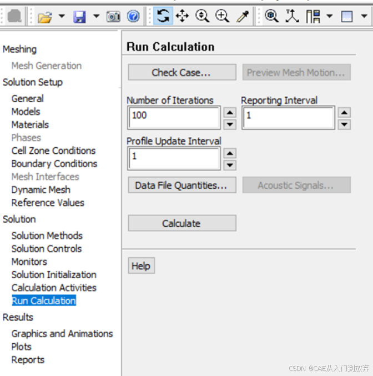Select Cell Zone Conditions
373x376 pixels.
pyautogui.click(x=53, y=151)
